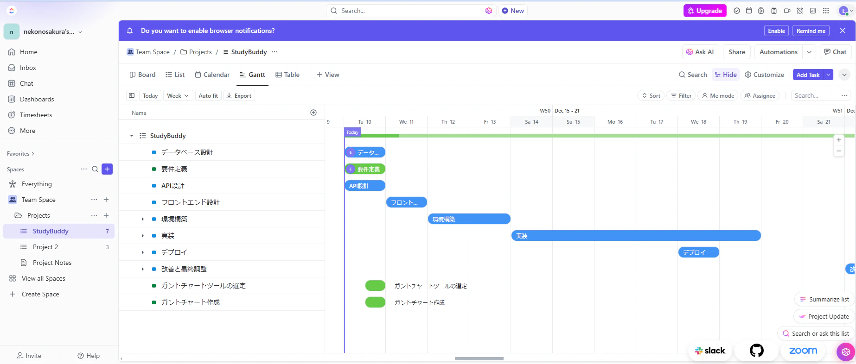856x364 pixels.
Task: Toggle the Hide option in view bar
Action: (726, 75)
